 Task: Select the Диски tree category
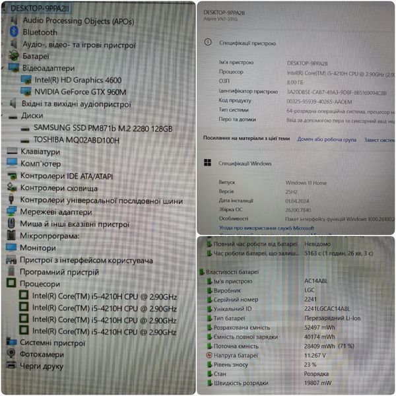32,115
